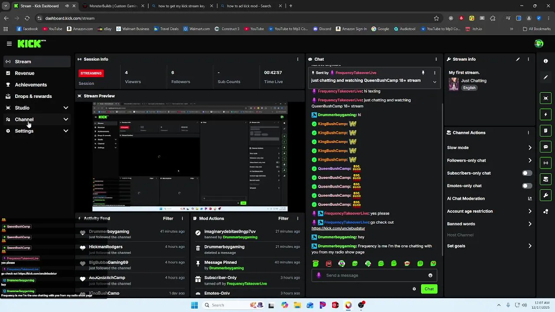Toggle the lightning bolt icon in right sidebar
555x312 pixels.
coord(546,114)
